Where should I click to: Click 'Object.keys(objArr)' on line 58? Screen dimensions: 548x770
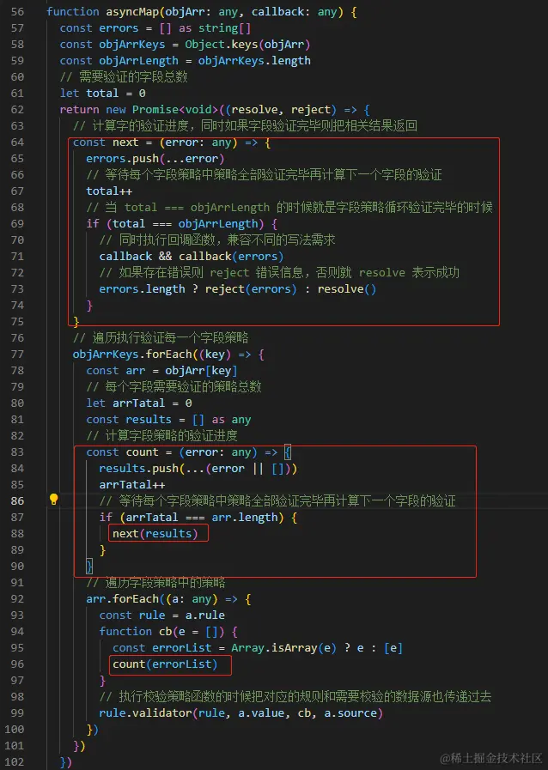click(x=247, y=44)
